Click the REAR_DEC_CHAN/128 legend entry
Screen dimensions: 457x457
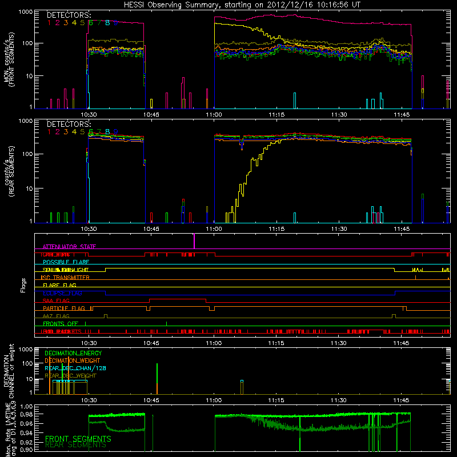pyautogui.click(x=75, y=368)
